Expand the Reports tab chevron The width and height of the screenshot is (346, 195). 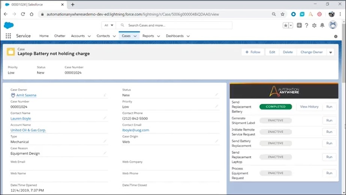158,36
